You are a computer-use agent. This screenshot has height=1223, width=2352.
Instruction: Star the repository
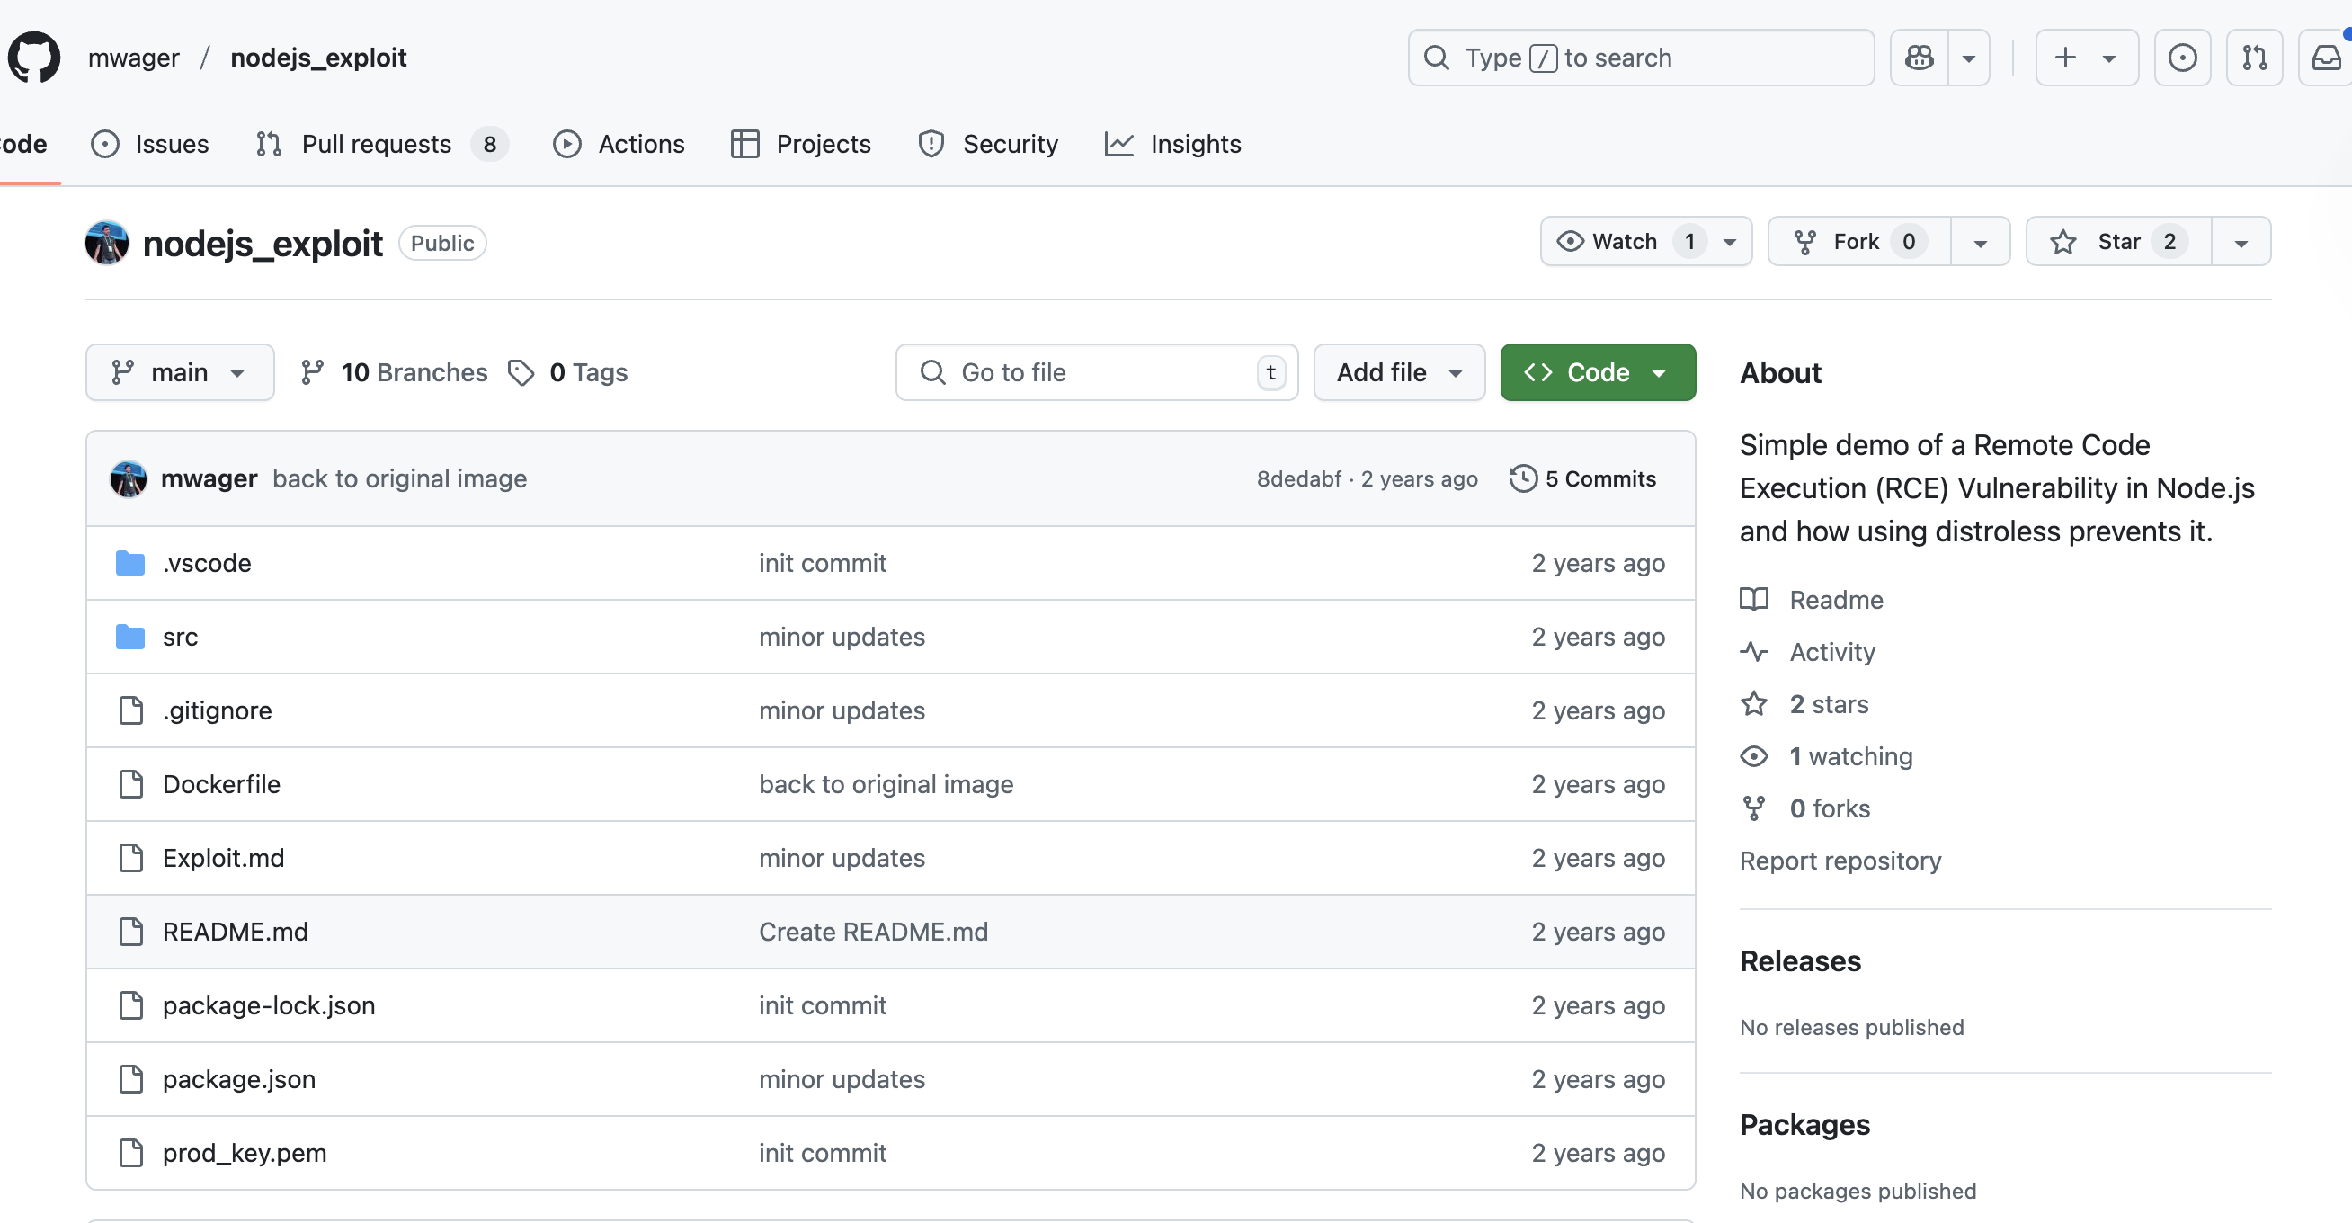(x=2118, y=241)
